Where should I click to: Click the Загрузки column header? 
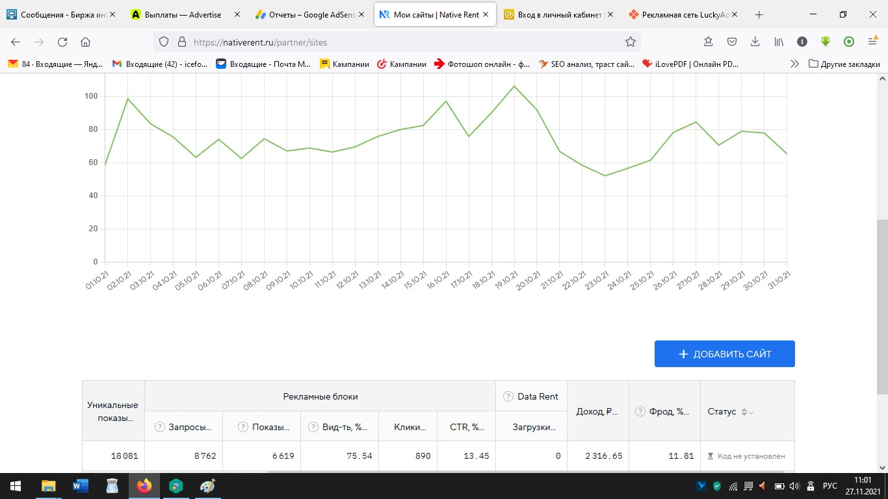532,427
